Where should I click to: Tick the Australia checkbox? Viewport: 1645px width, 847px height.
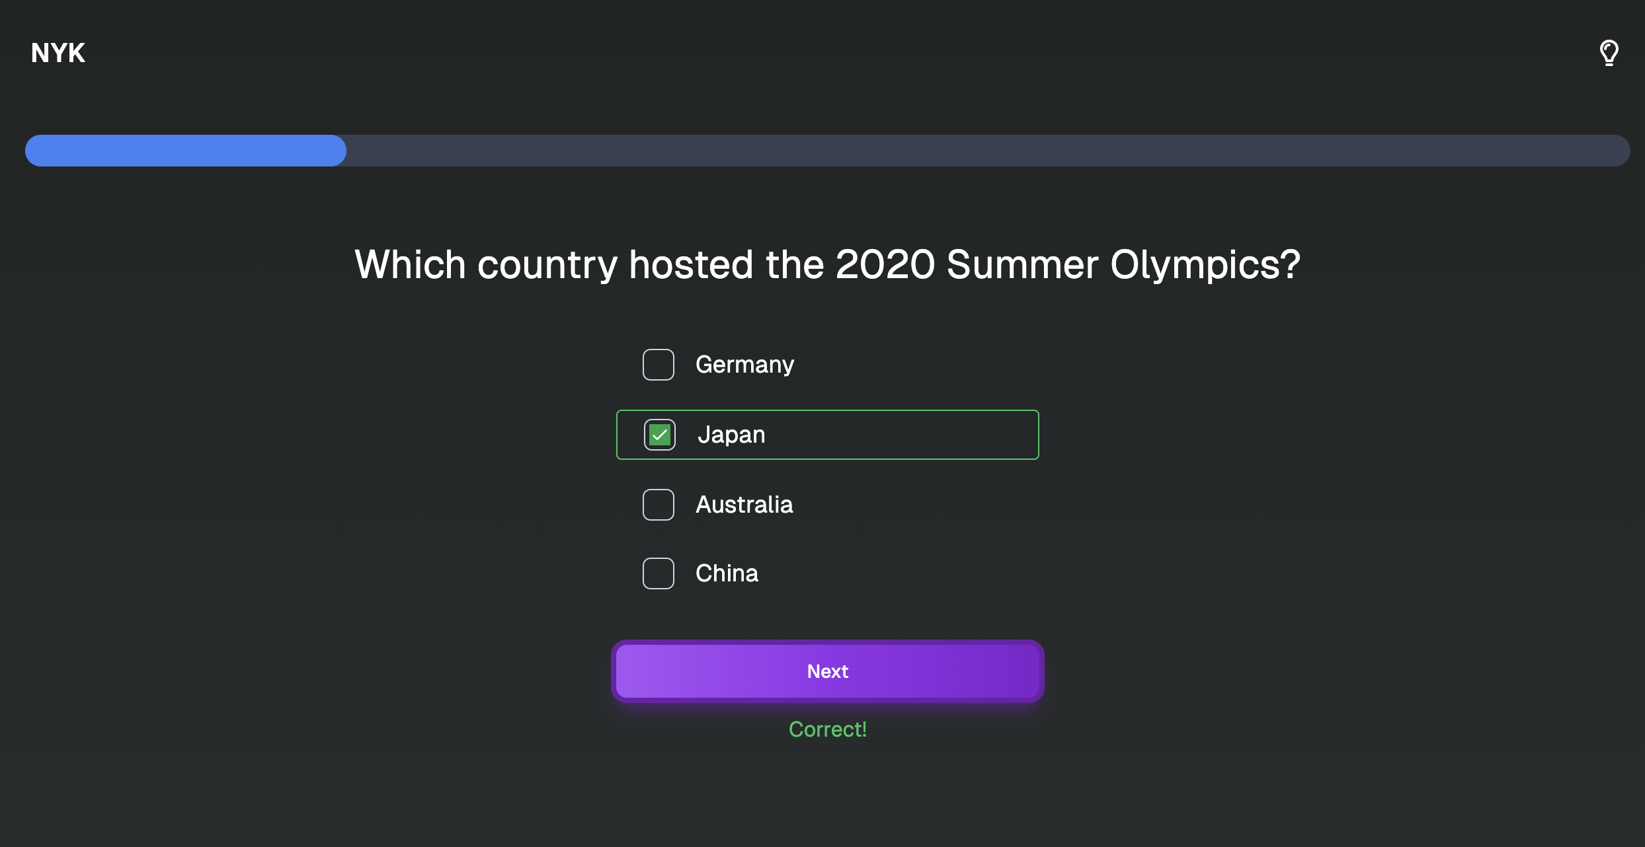click(659, 505)
